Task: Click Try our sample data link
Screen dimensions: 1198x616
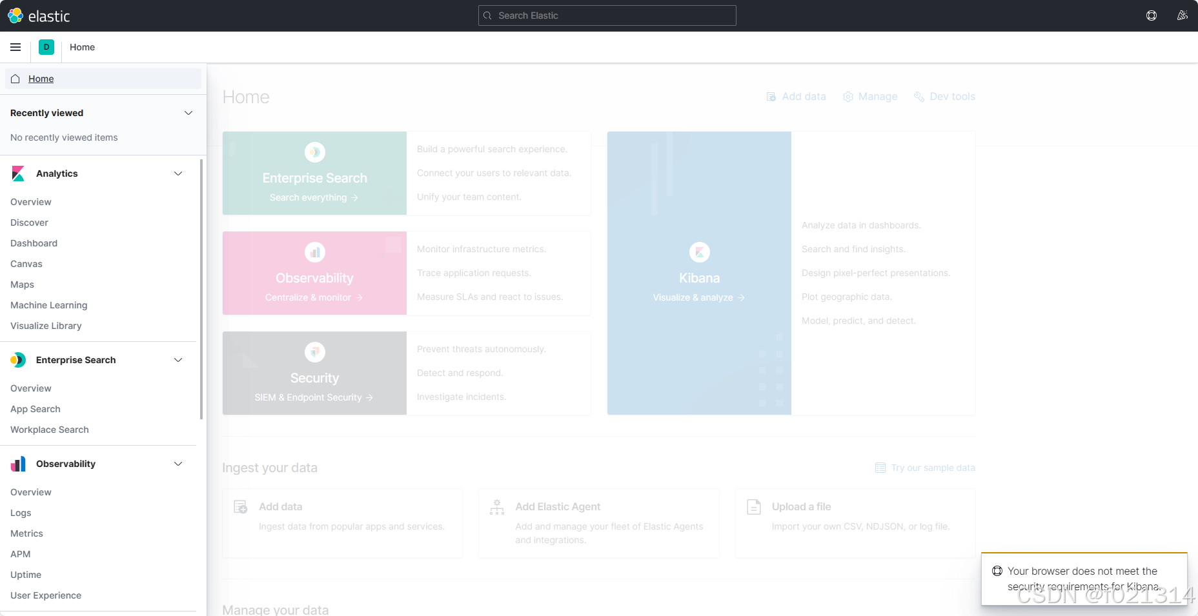Action: point(925,468)
